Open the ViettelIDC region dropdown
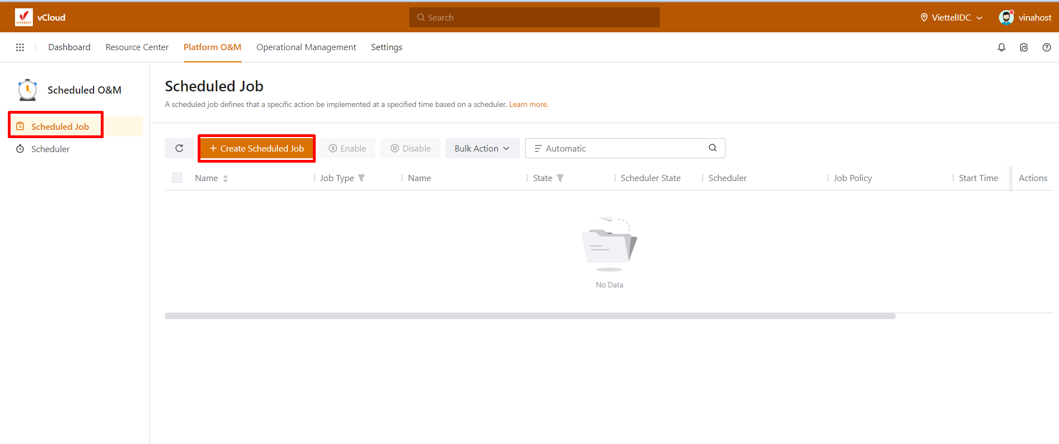This screenshot has height=444, width=1059. pyautogui.click(x=951, y=18)
